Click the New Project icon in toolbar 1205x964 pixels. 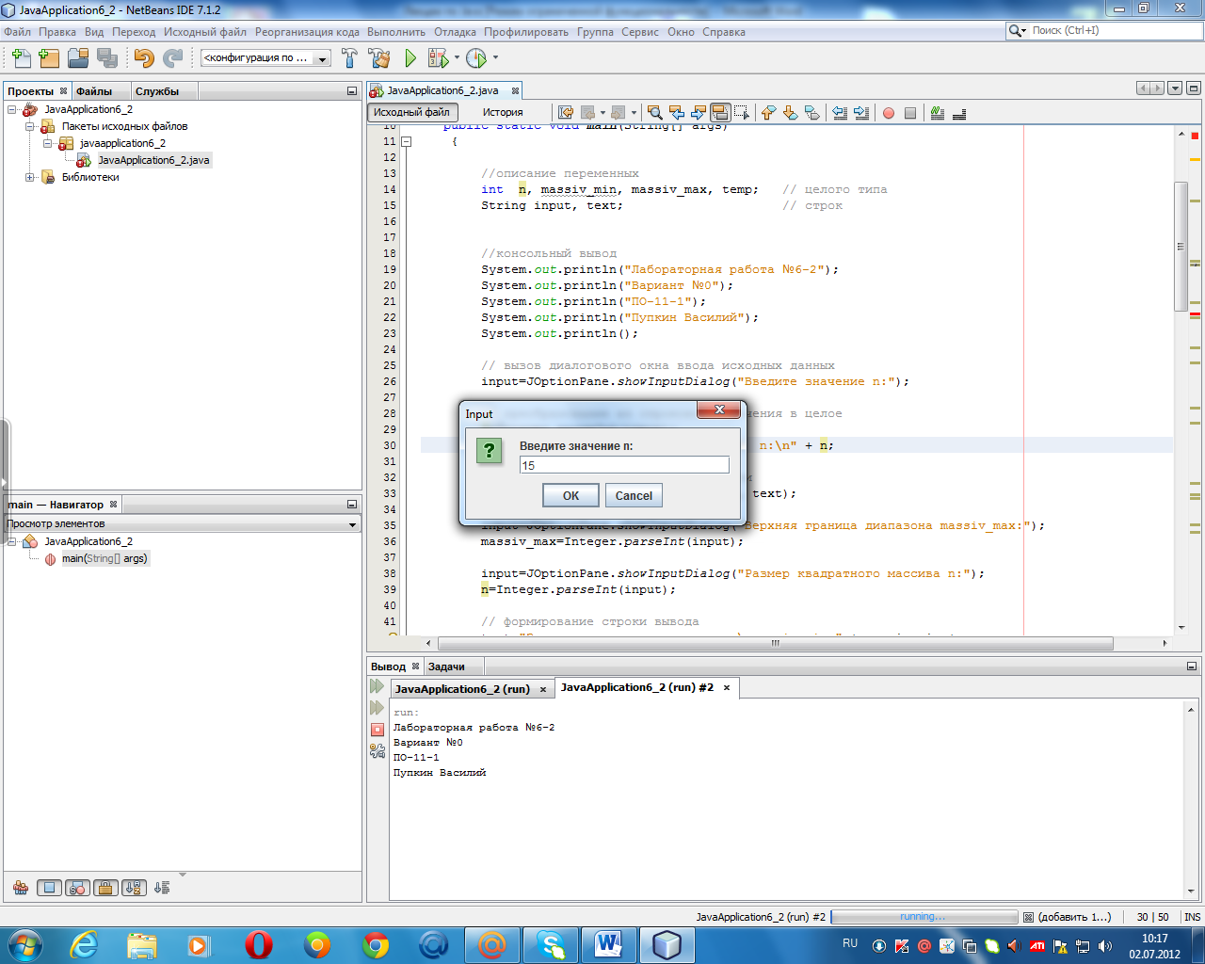tap(49, 58)
